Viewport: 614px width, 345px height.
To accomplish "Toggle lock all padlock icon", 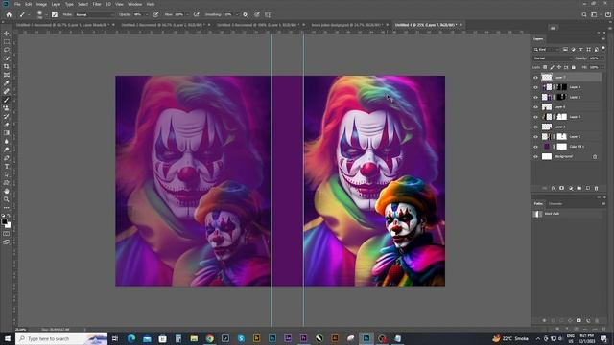I will (574, 67).
